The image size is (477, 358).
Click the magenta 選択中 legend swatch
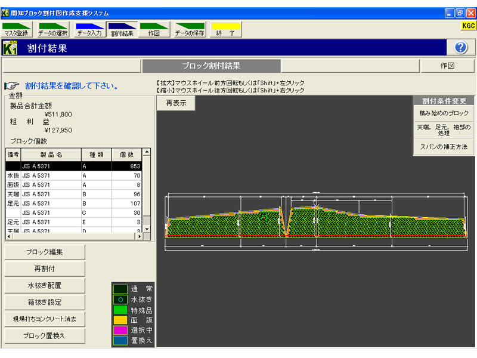click(x=120, y=331)
